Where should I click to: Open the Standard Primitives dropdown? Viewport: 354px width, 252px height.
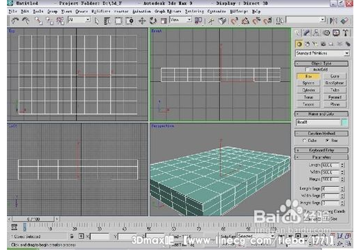322,53
